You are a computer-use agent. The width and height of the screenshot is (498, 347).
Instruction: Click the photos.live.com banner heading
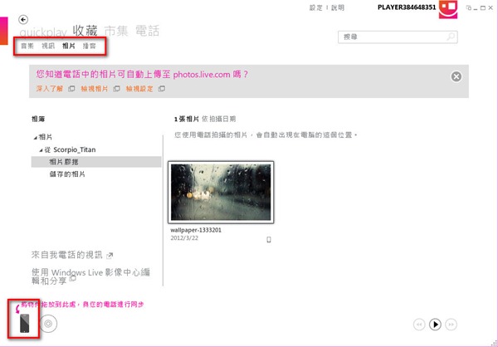[142, 75]
